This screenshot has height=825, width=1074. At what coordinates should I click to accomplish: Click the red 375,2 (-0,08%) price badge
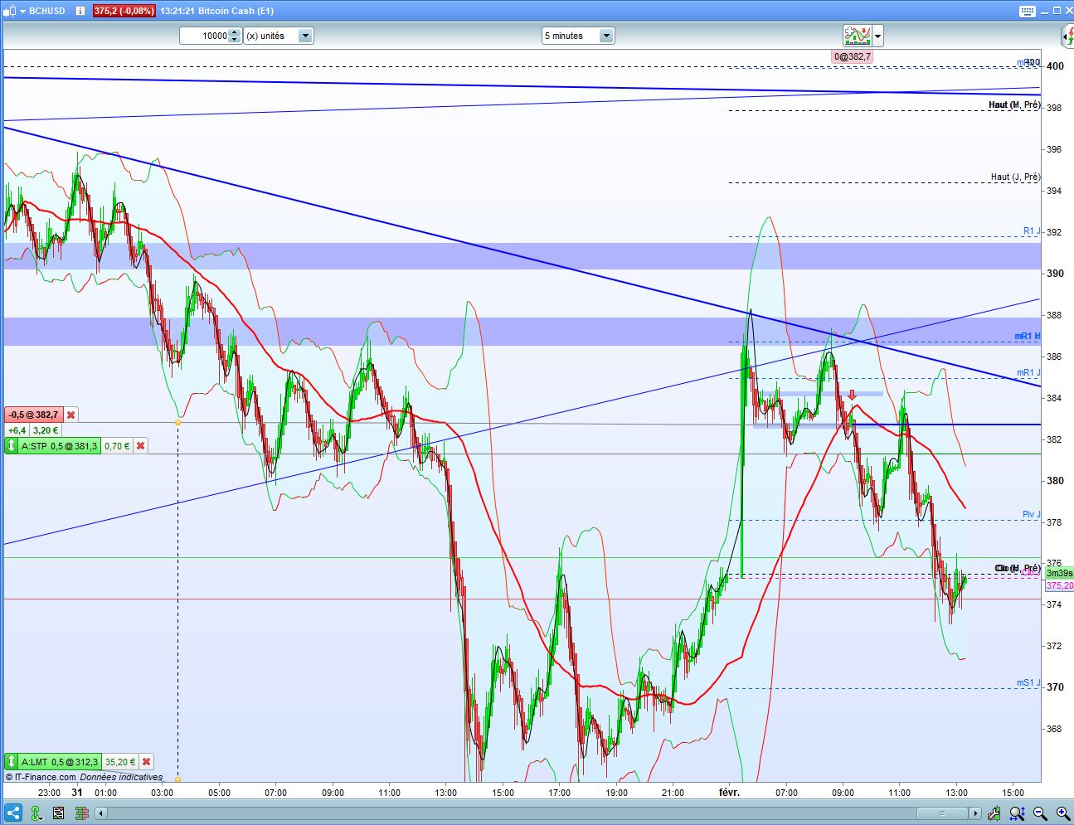(124, 11)
